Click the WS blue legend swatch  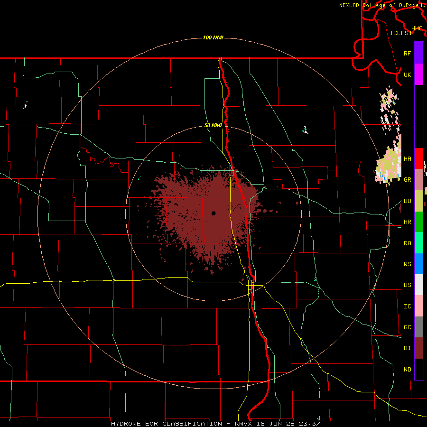coord(419,264)
